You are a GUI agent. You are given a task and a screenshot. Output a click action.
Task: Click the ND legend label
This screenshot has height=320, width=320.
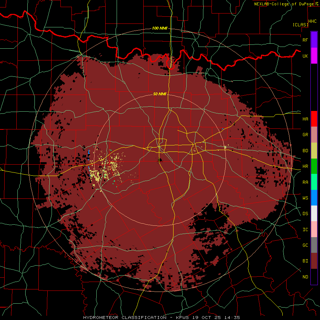pyautogui.click(x=305, y=277)
